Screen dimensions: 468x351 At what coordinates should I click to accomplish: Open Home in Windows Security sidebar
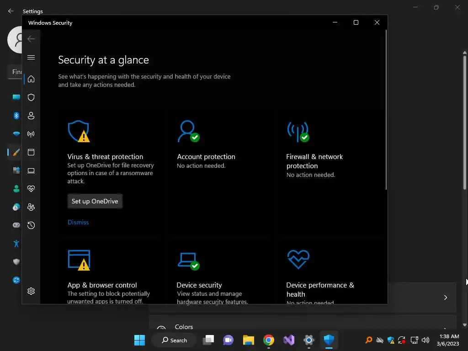pyautogui.click(x=31, y=79)
